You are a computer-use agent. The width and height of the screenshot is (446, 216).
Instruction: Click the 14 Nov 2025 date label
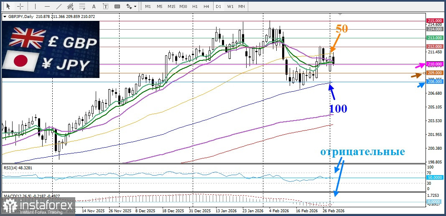click(x=92, y=211)
